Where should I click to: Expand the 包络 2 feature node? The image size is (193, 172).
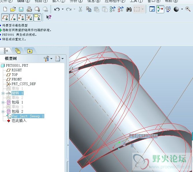(x=3, y=112)
